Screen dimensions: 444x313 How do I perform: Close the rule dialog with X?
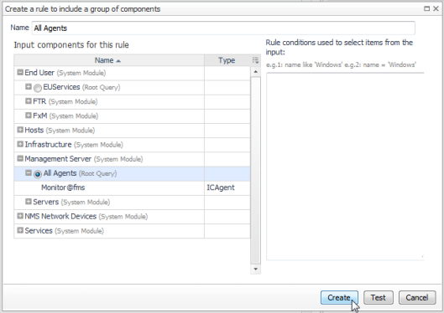point(436,8)
